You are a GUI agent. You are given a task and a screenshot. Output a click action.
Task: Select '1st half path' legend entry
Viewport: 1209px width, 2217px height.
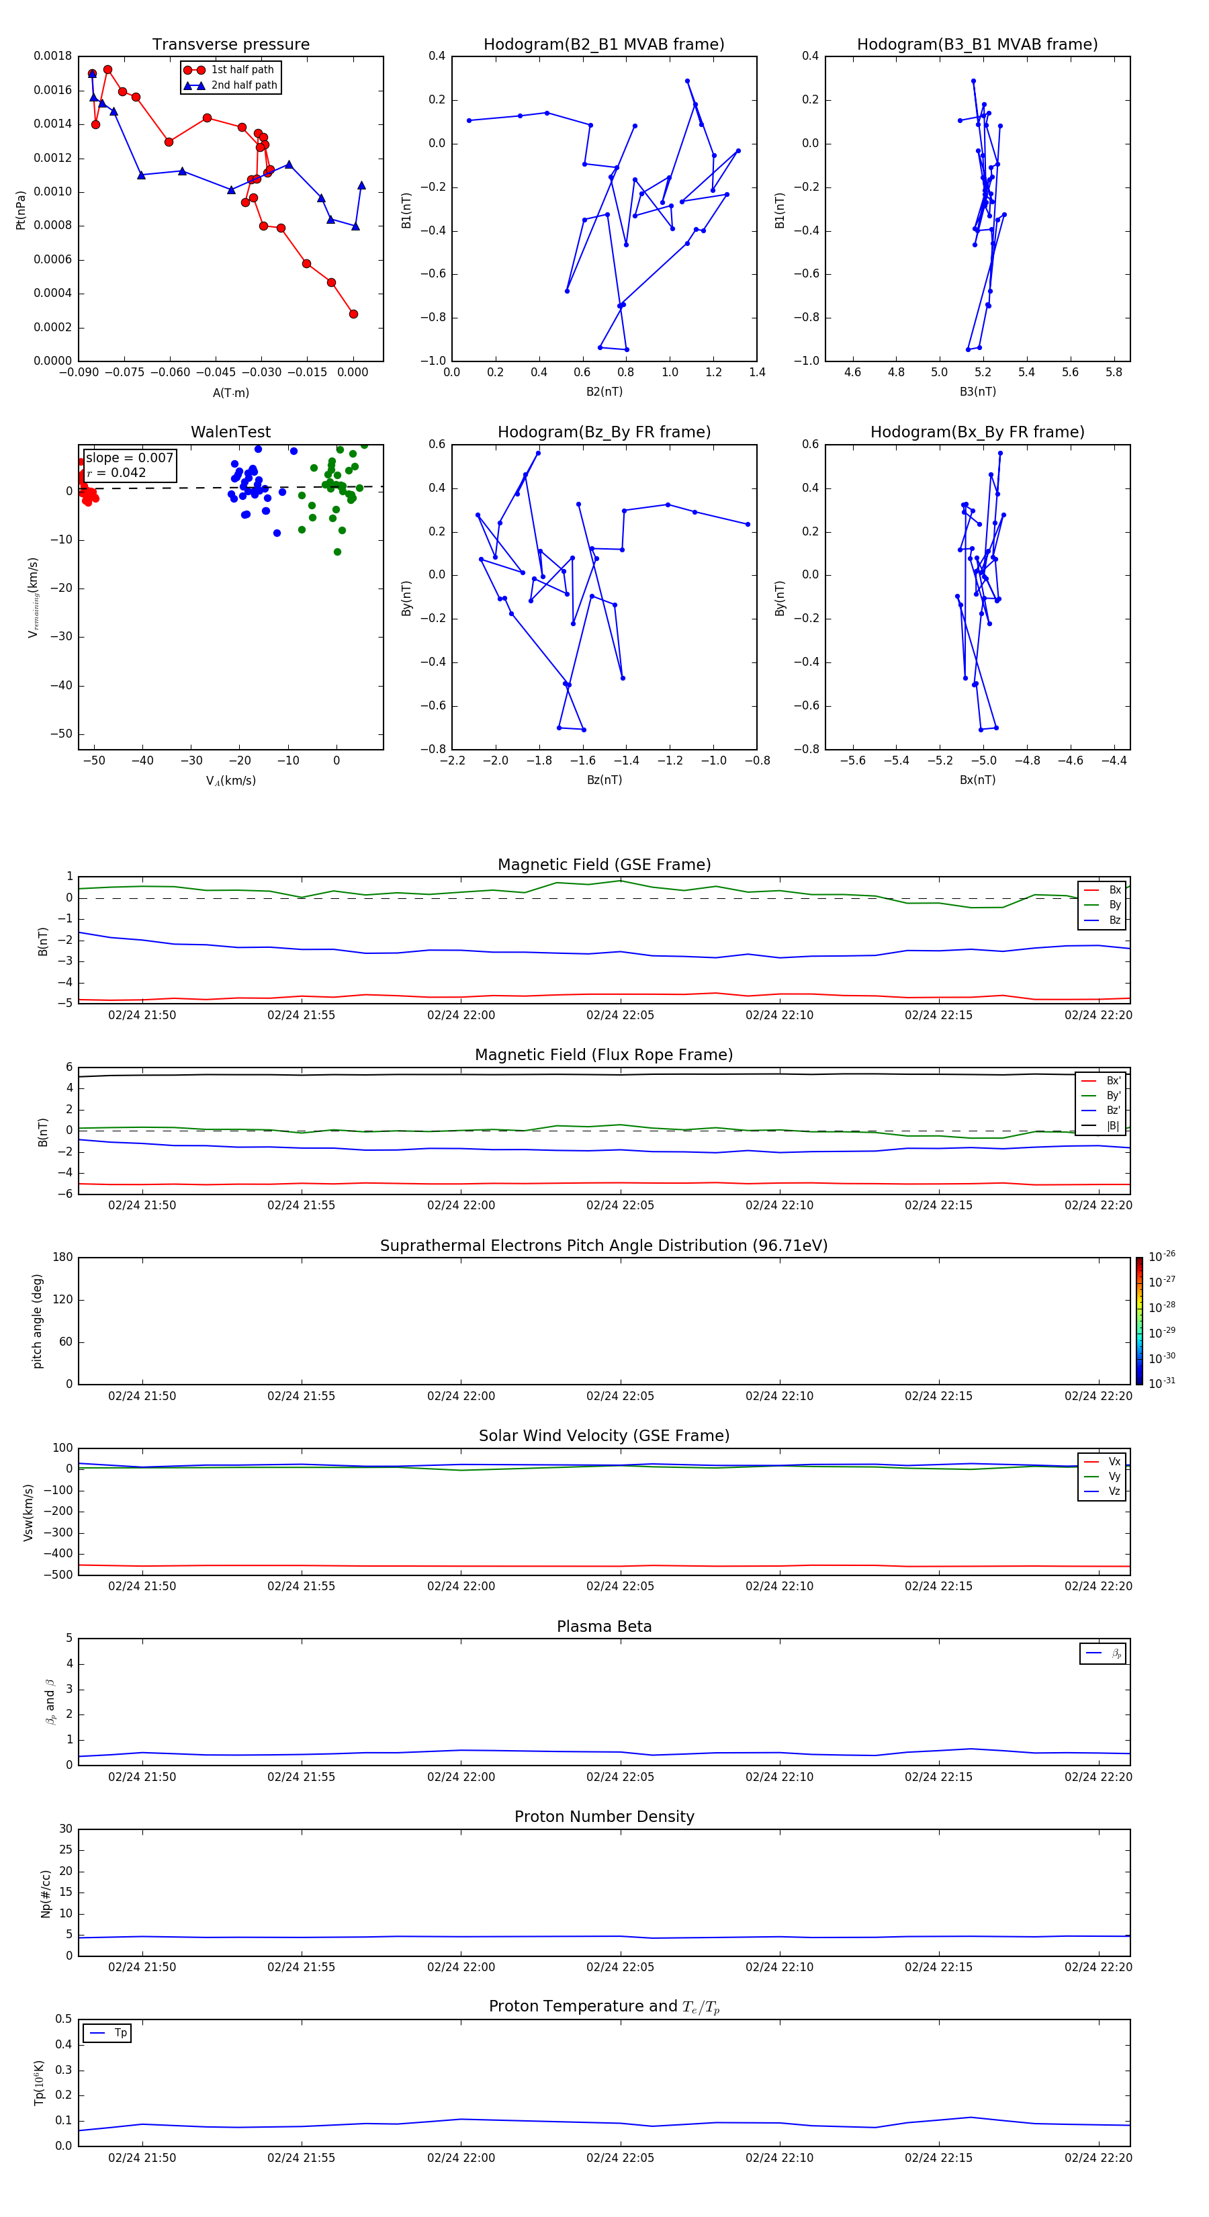click(x=229, y=70)
